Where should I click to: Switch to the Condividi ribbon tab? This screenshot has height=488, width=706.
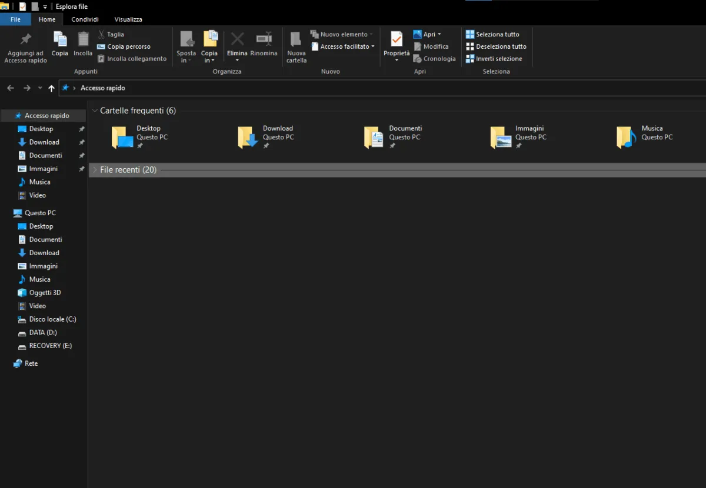(x=85, y=19)
